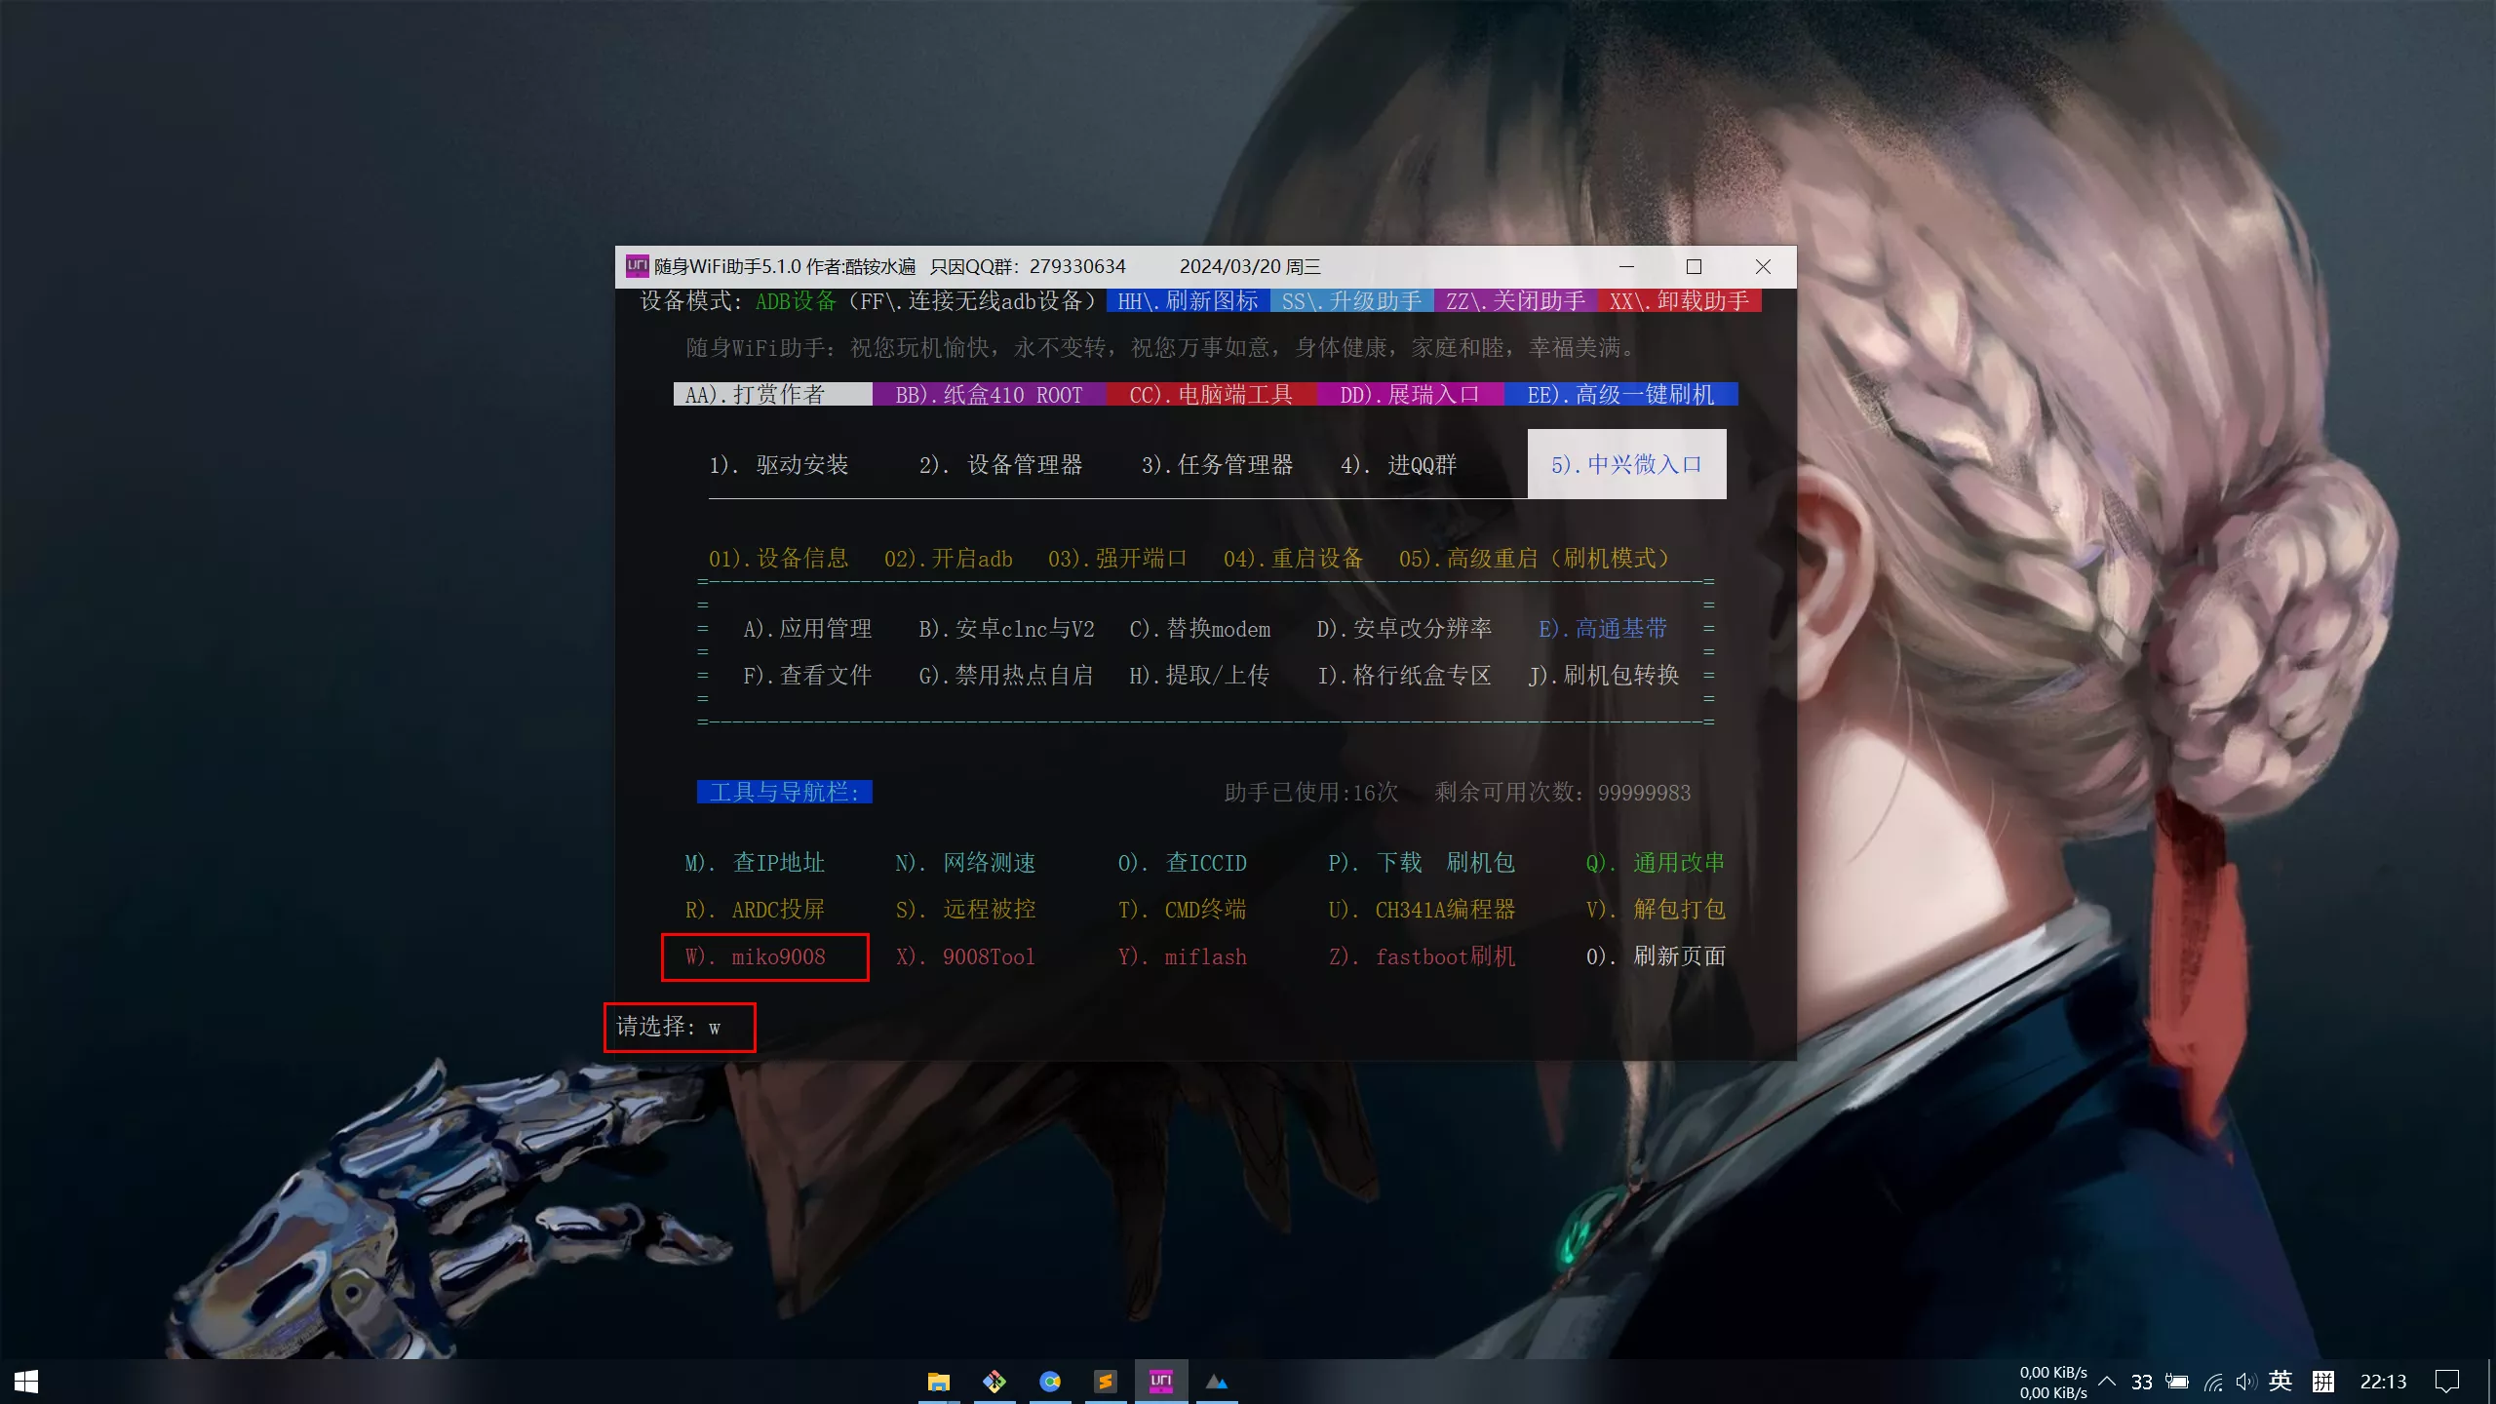The image size is (2496, 1404).
Task: Open Sublime Text from the taskbar
Action: (x=1105, y=1382)
